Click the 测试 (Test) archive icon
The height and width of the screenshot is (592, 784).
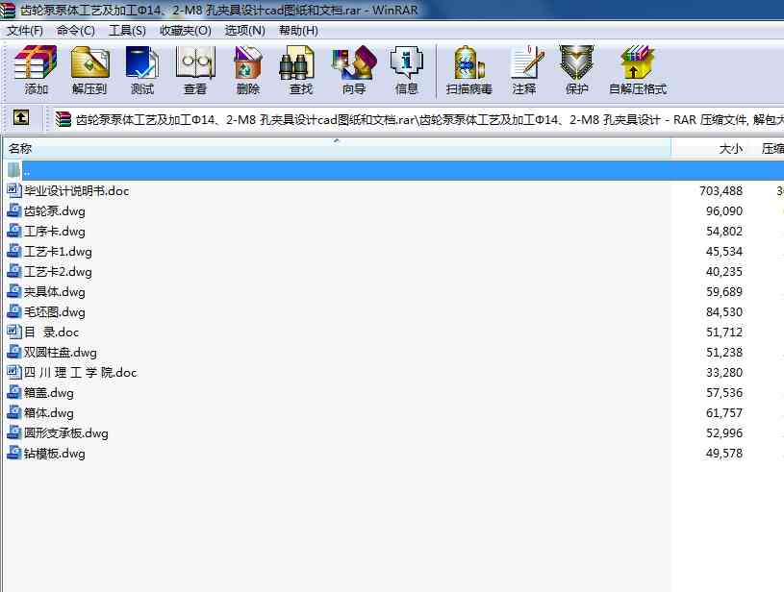click(142, 69)
